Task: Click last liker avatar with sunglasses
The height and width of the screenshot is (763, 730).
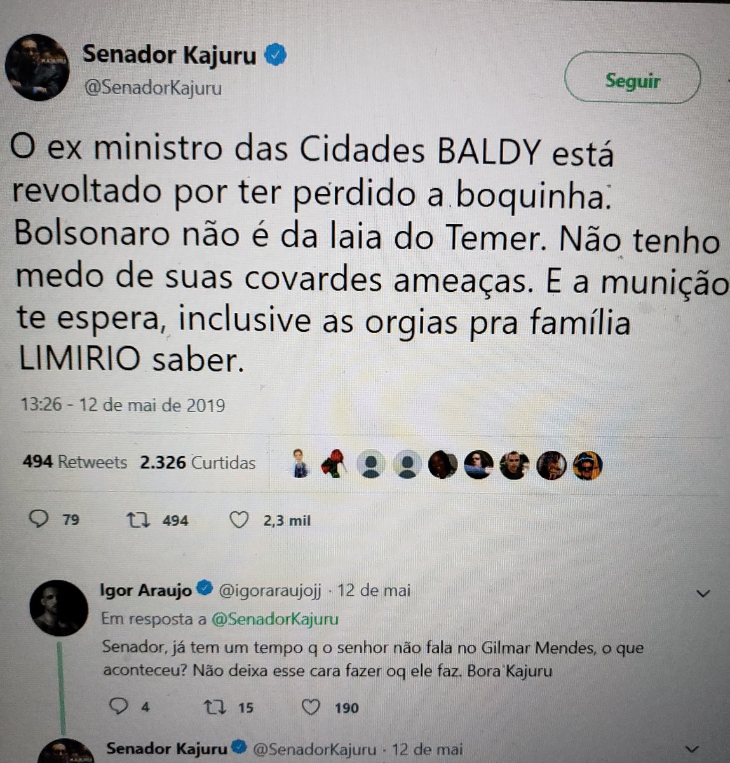Action: [x=587, y=465]
